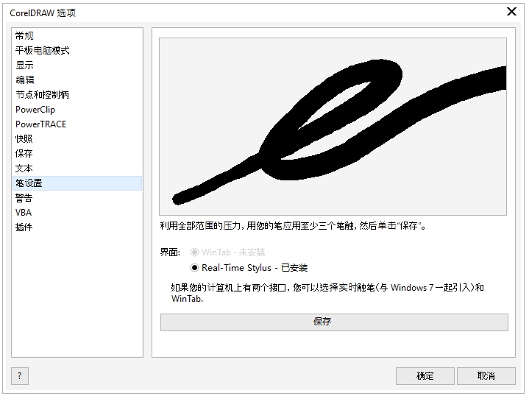This screenshot has height=396, width=529.
Task: Open the 编辑 options page
Action: click(25, 80)
